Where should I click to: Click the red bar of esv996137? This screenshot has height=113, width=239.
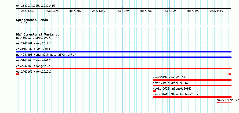(192, 80)
